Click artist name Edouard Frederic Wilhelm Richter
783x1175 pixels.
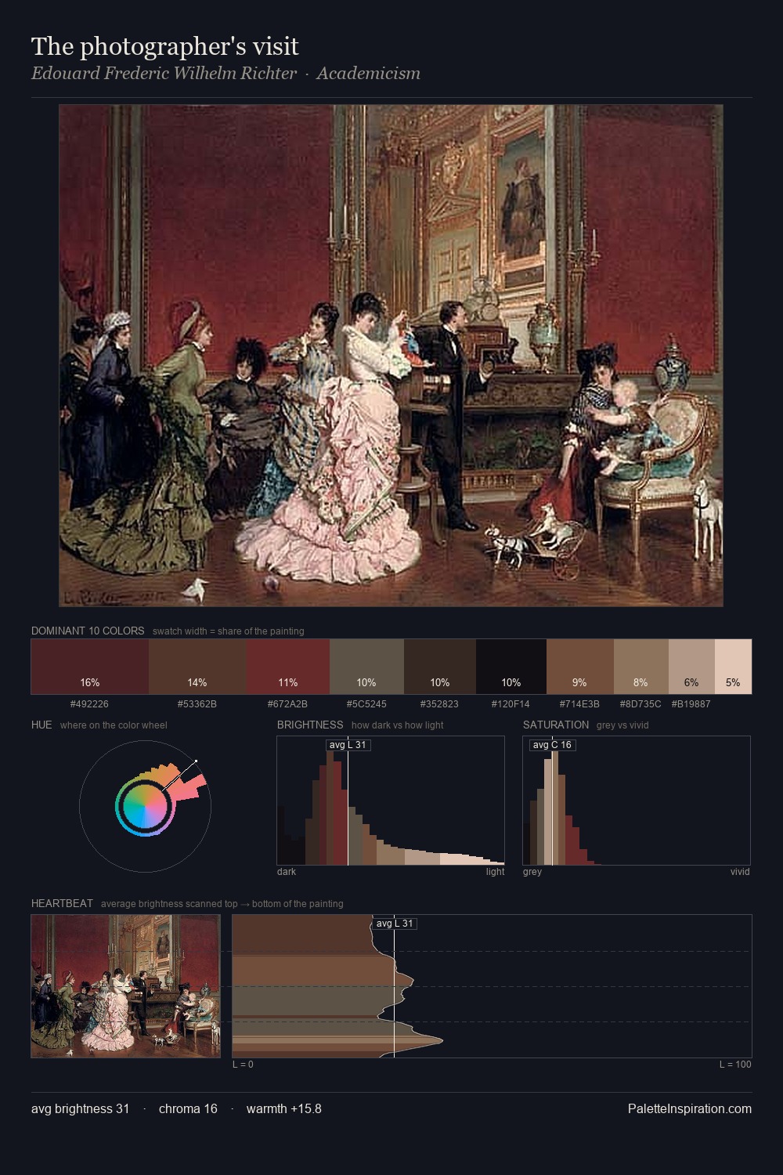164,74
